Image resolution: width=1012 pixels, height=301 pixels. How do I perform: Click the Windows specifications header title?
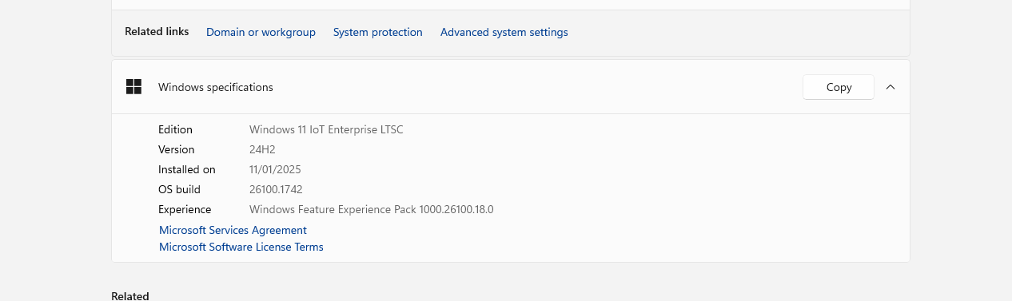pos(216,87)
